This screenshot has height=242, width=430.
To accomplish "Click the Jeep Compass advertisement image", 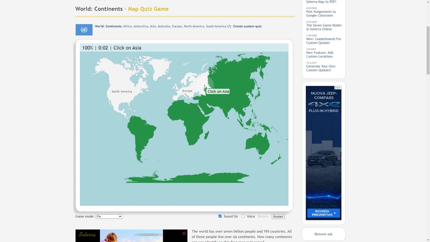I will point(324,153).
